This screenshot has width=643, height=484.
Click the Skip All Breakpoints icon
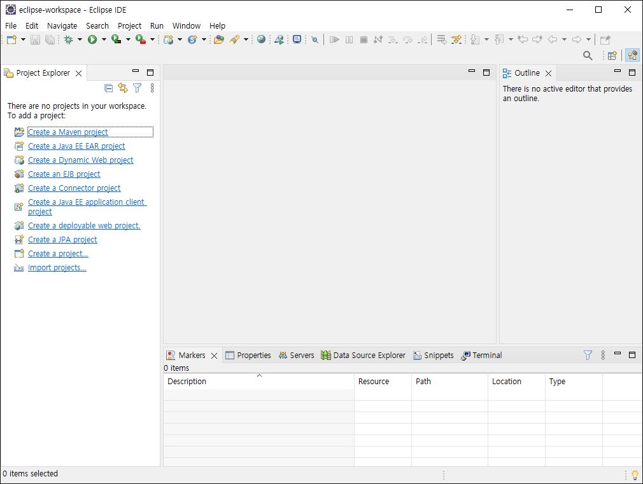click(314, 40)
